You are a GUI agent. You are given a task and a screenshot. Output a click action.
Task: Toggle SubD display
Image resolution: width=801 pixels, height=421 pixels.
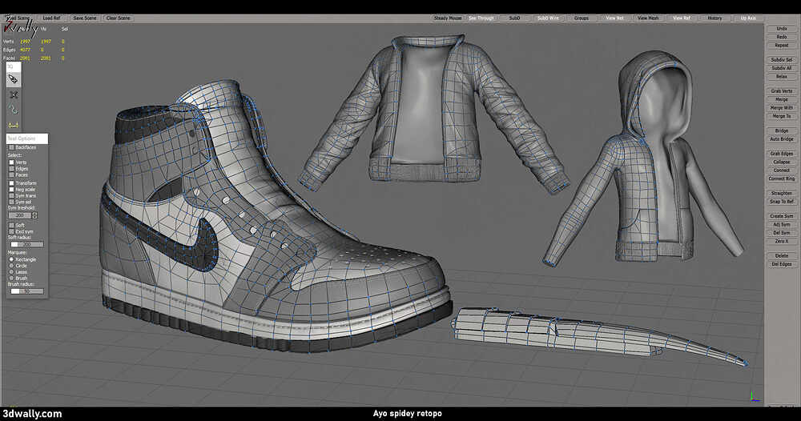pos(514,18)
